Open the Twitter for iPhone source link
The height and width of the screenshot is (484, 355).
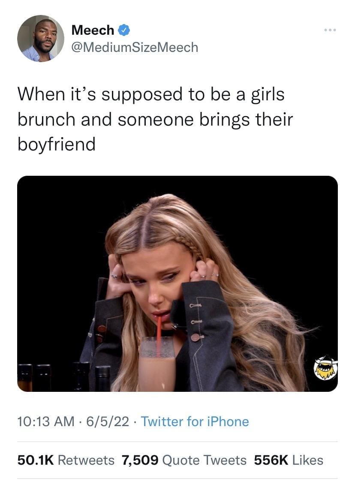coord(195,421)
